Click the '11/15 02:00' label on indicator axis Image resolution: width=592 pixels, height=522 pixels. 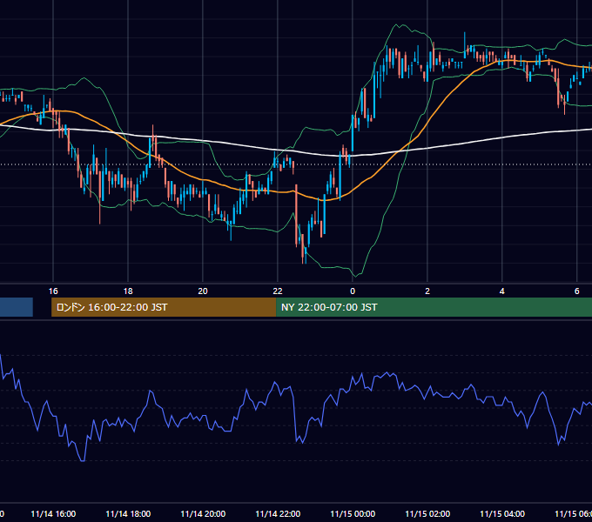click(x=427, y=513)
